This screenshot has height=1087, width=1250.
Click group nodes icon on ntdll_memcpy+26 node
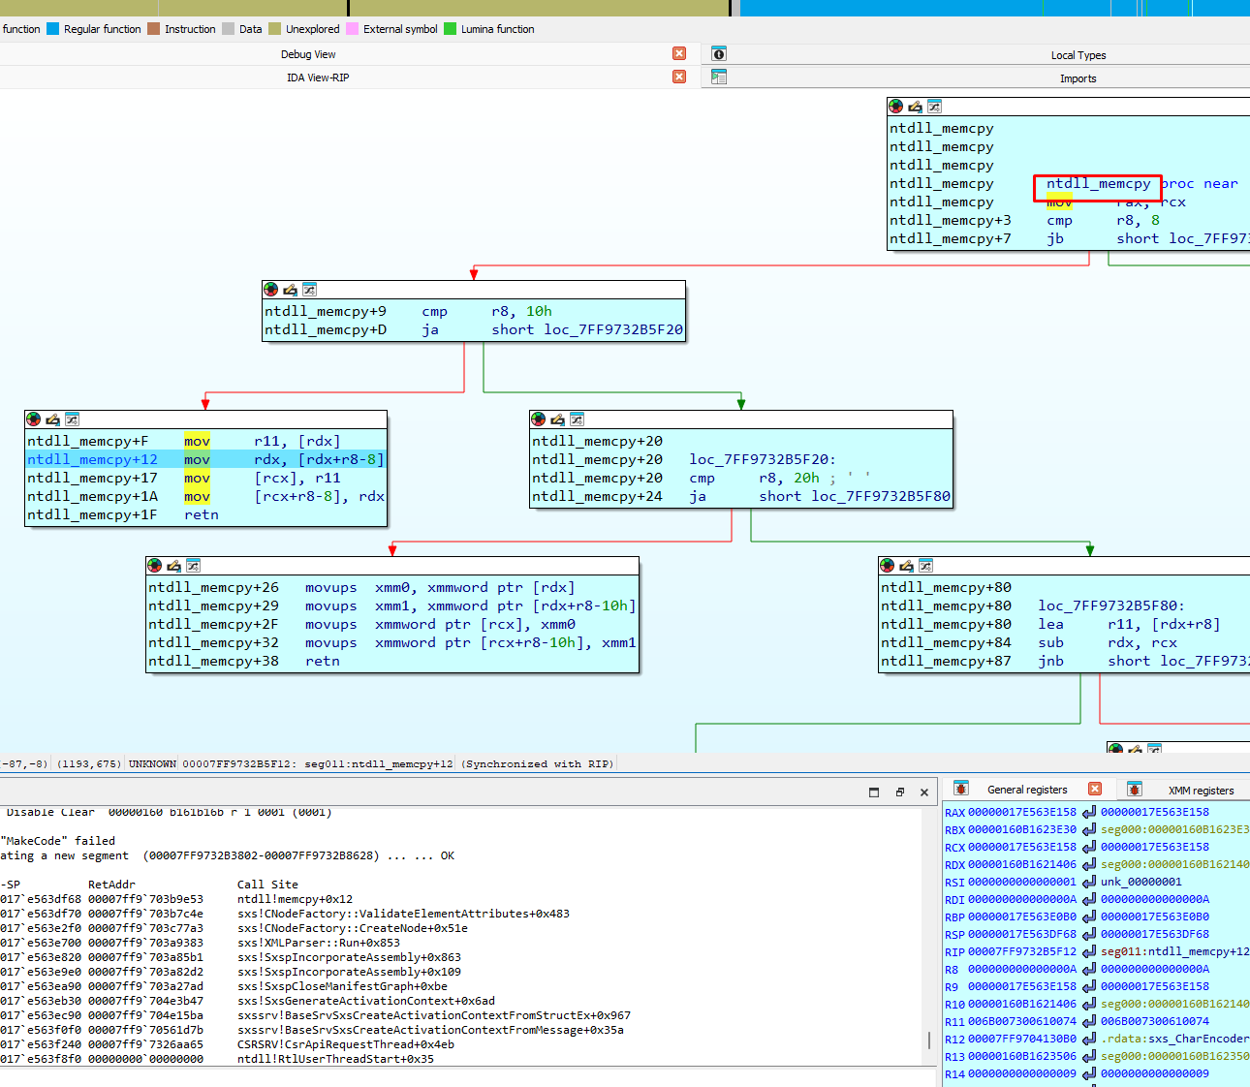pos(193,566)
